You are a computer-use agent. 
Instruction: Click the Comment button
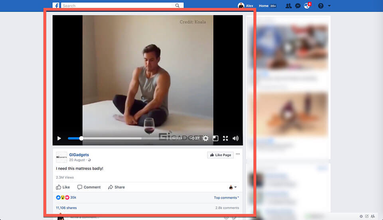click(x=89, y=187)
